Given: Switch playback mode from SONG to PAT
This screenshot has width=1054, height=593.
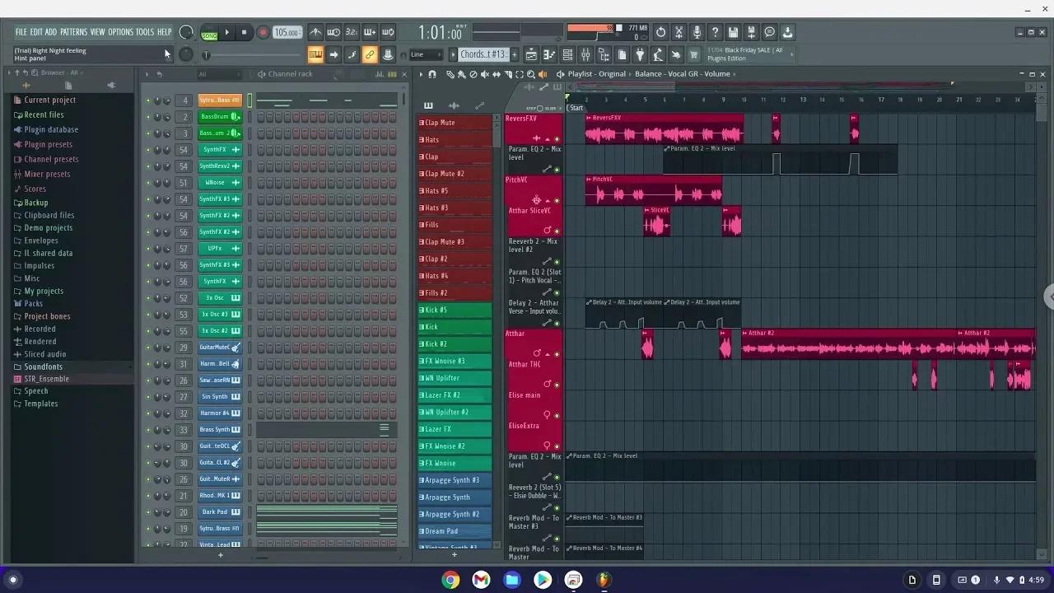Looking at the screenshot, I should pos(209,34).
